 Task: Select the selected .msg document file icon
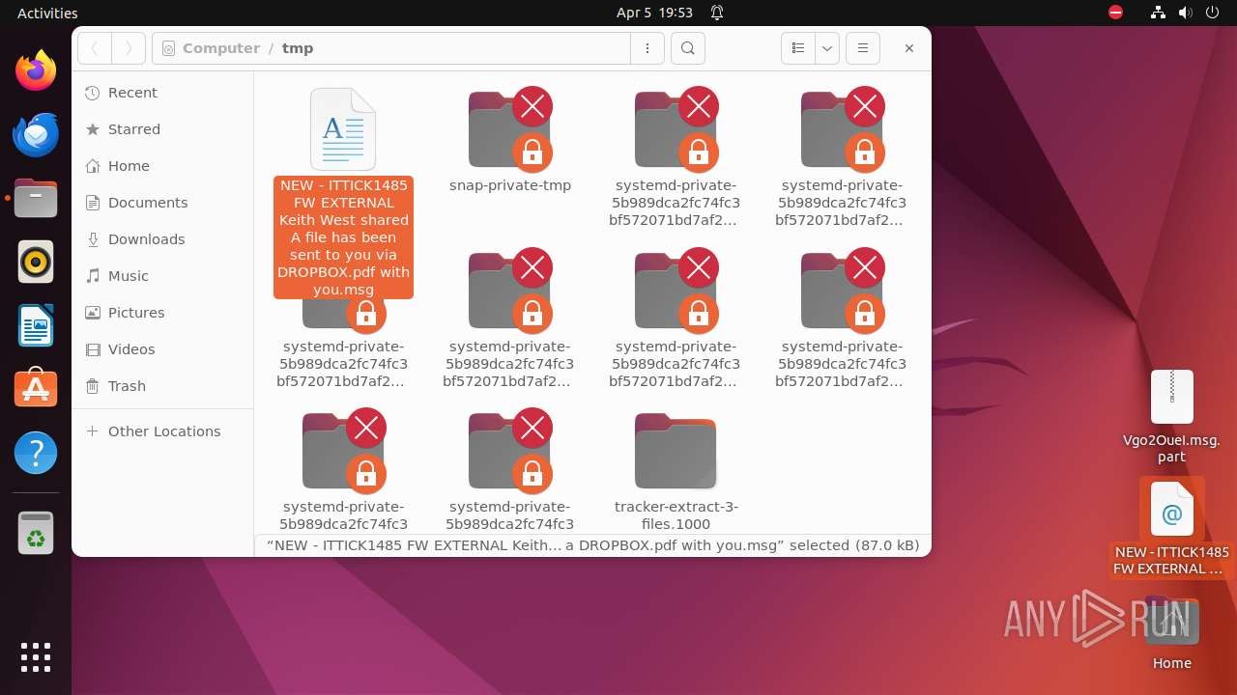point(343,129)
